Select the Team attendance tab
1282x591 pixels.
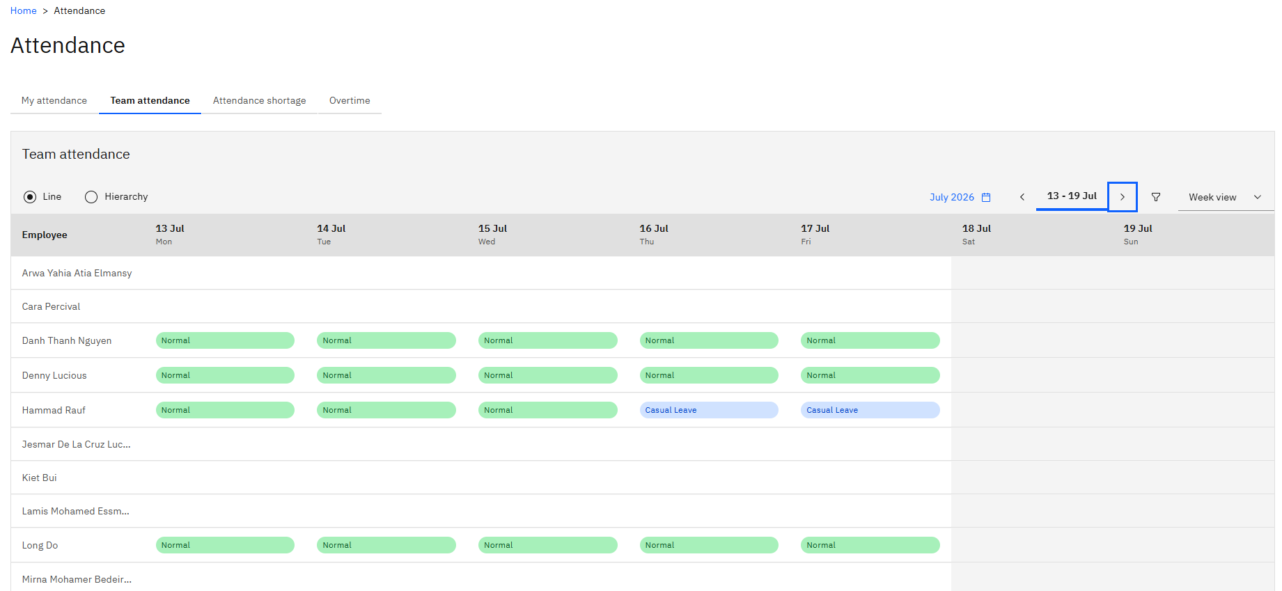(150, 100)
